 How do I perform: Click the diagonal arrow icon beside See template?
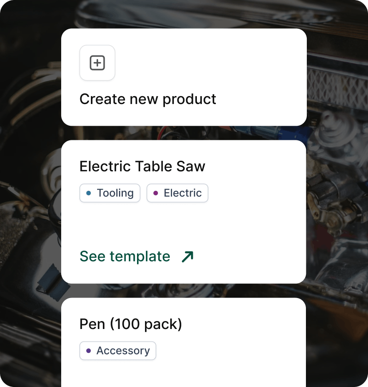(188, 256)
